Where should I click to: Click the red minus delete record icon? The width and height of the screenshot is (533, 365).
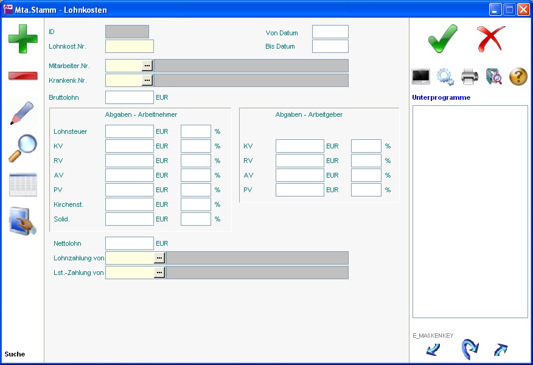tap(23, 76)
